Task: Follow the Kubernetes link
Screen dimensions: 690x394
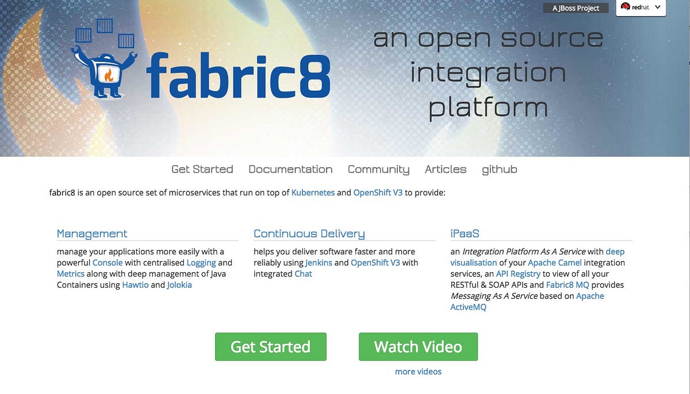Action: pyautogui.click(x=313, y=192)
